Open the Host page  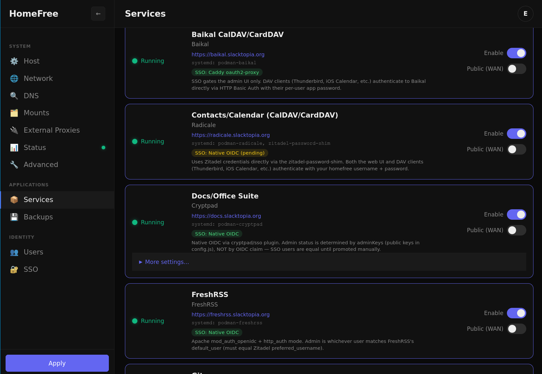(x=57, y=61)
